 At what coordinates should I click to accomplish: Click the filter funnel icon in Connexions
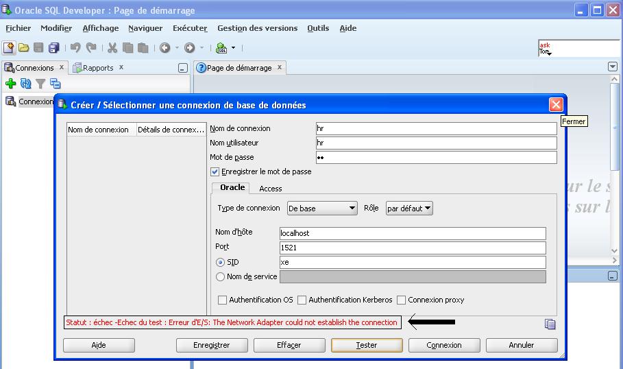[x=40, y=84]
